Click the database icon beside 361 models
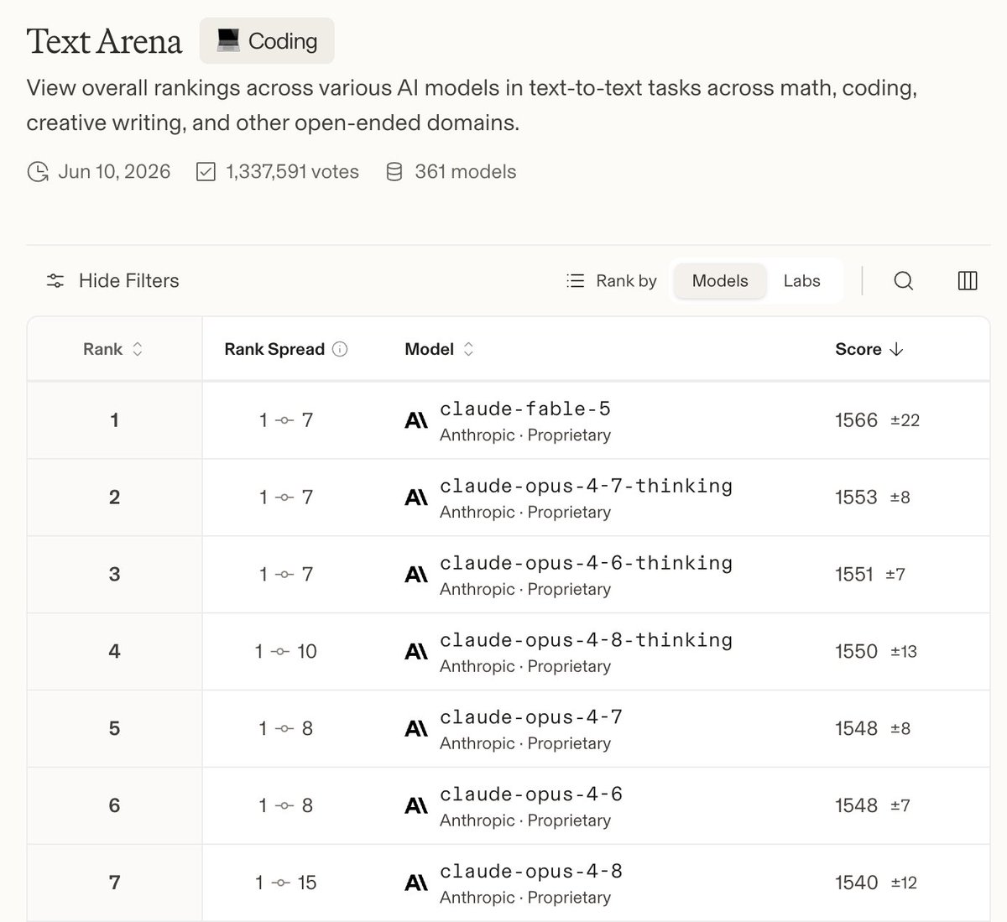 tap(394, 172)
